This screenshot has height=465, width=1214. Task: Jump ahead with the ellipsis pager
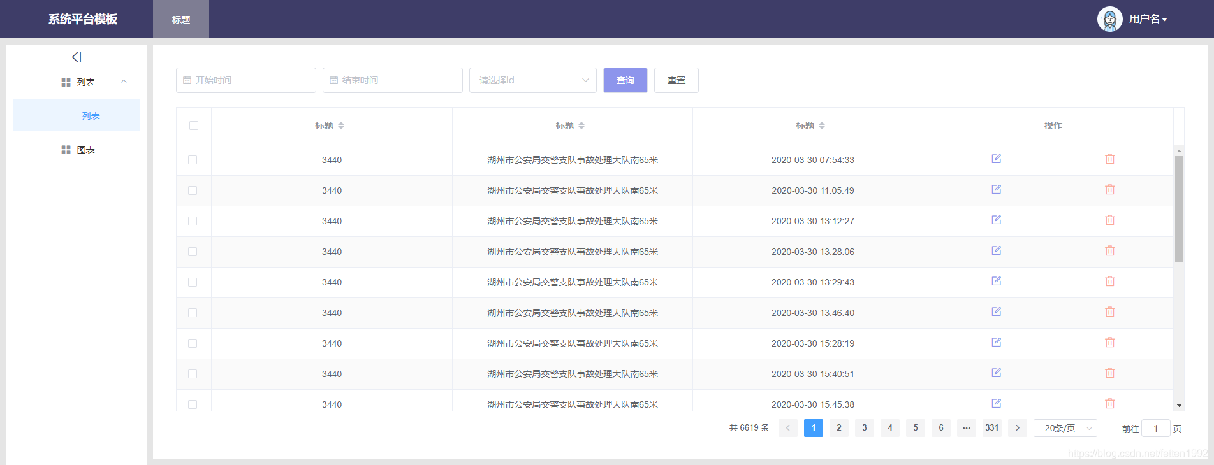pos(967,428)
